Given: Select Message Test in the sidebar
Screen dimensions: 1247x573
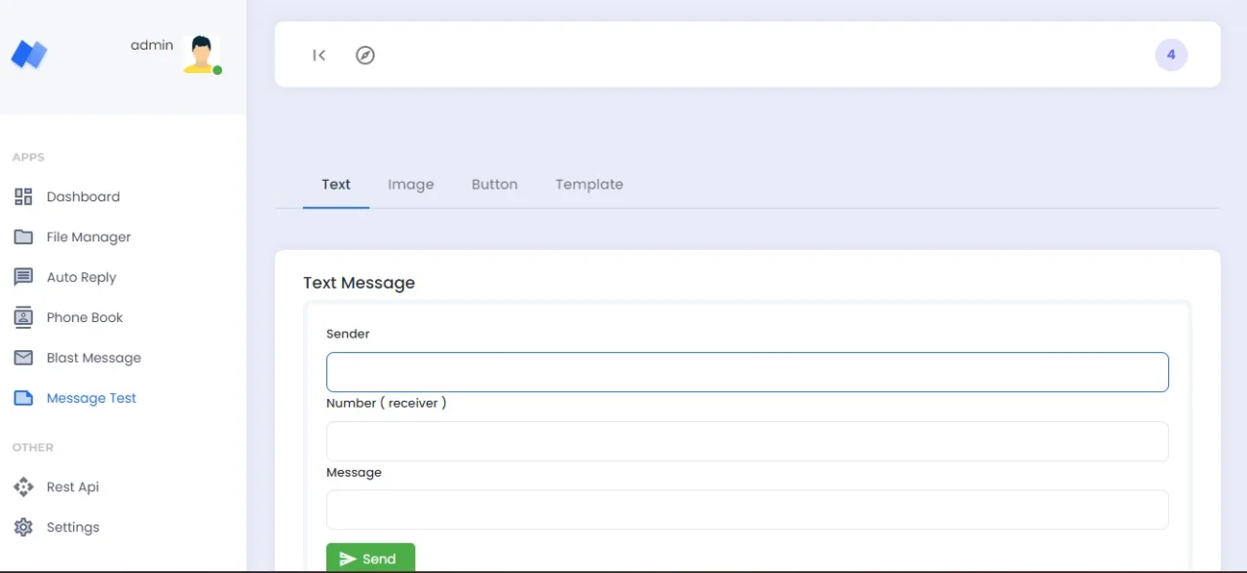Looking at the screenshot, I should pos(92,398).
